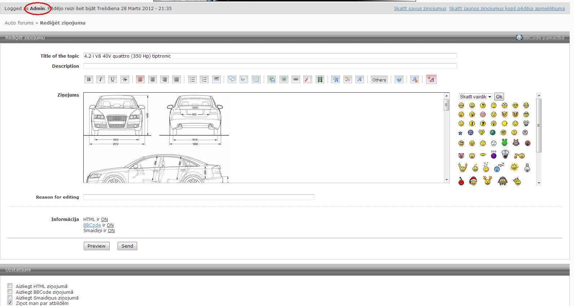Open the Skatīt vairāk dropdown
Viewport: 574px width, 306px height.
(x=476, y=97)
